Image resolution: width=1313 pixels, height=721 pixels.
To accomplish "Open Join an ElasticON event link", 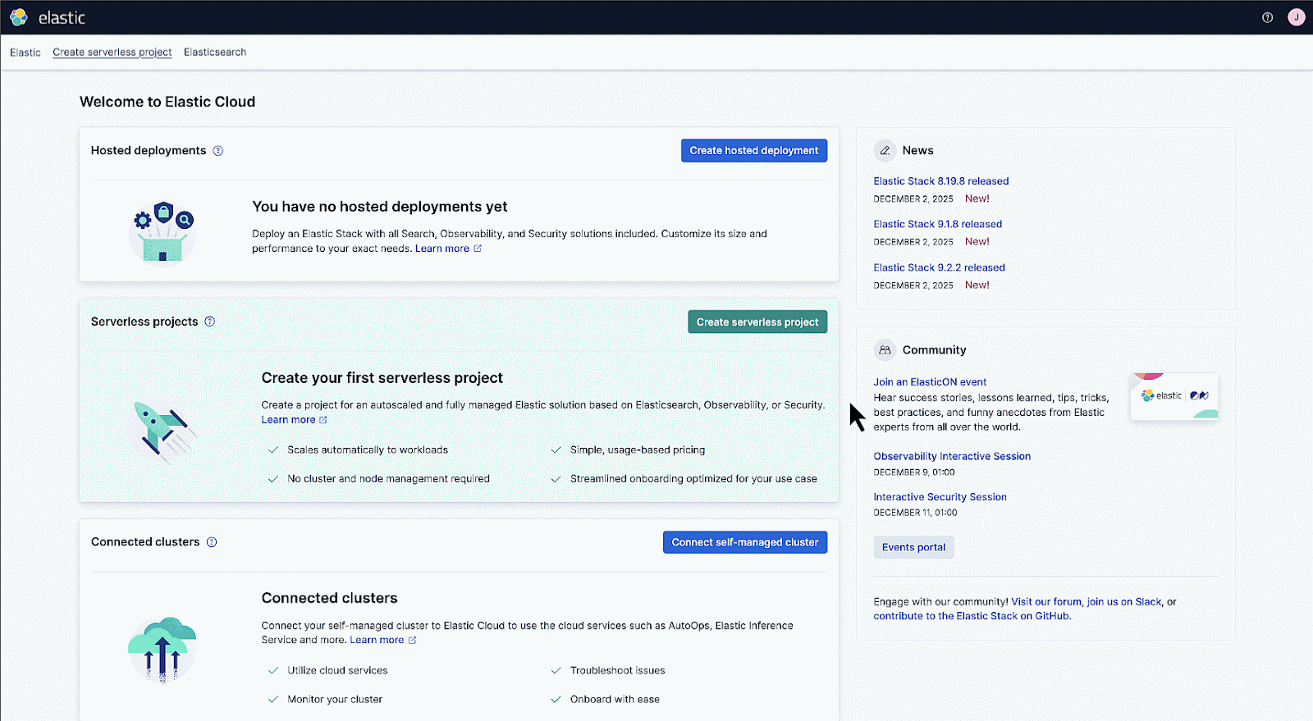I will pos(930,382).
